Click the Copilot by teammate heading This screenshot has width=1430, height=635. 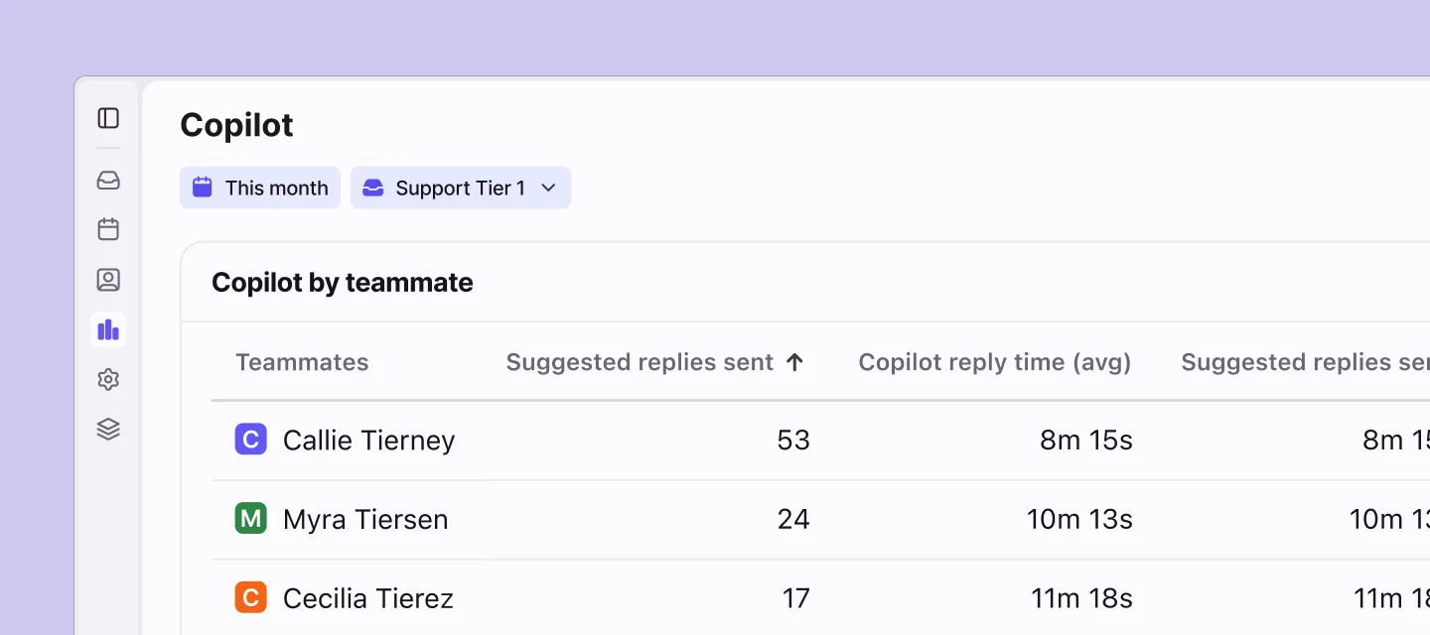tap(342, 282)
